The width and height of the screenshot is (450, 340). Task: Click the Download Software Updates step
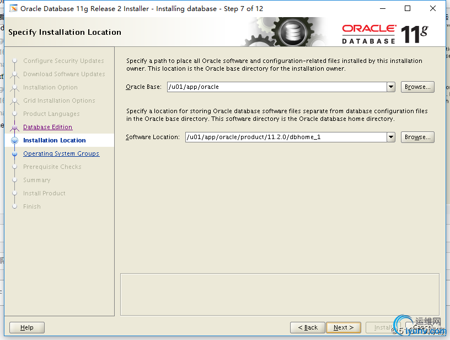[x=64, y=74]
